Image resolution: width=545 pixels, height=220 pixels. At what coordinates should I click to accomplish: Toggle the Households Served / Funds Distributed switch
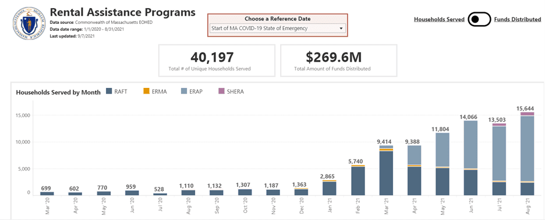coord(479,19)
